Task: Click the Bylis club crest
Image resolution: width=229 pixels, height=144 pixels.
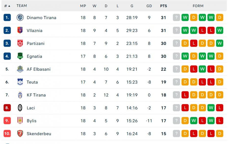Action: (20, 121)
